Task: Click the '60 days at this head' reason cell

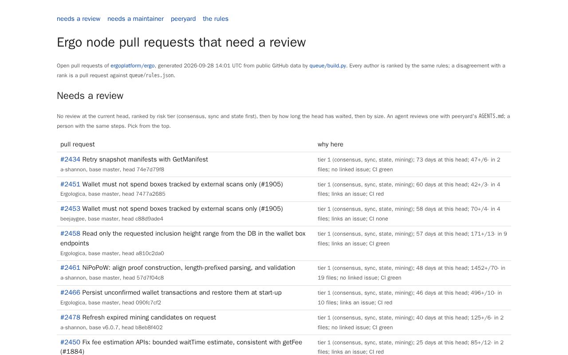Action: click(x=412, y=189)
